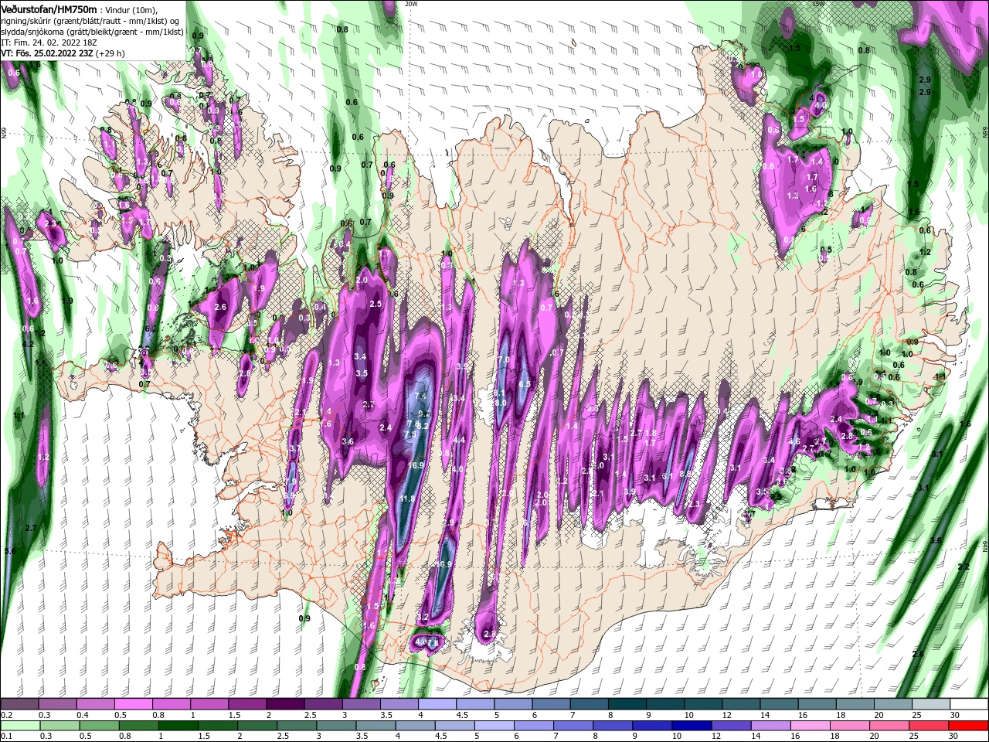Click the 7.0 precipitation value on the map
Viewport: 989px width, 742px height.
504,360
